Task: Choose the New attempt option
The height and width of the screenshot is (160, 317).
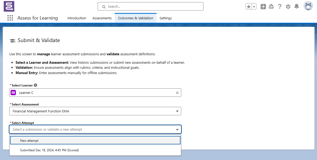Action: tap(95, 141)
